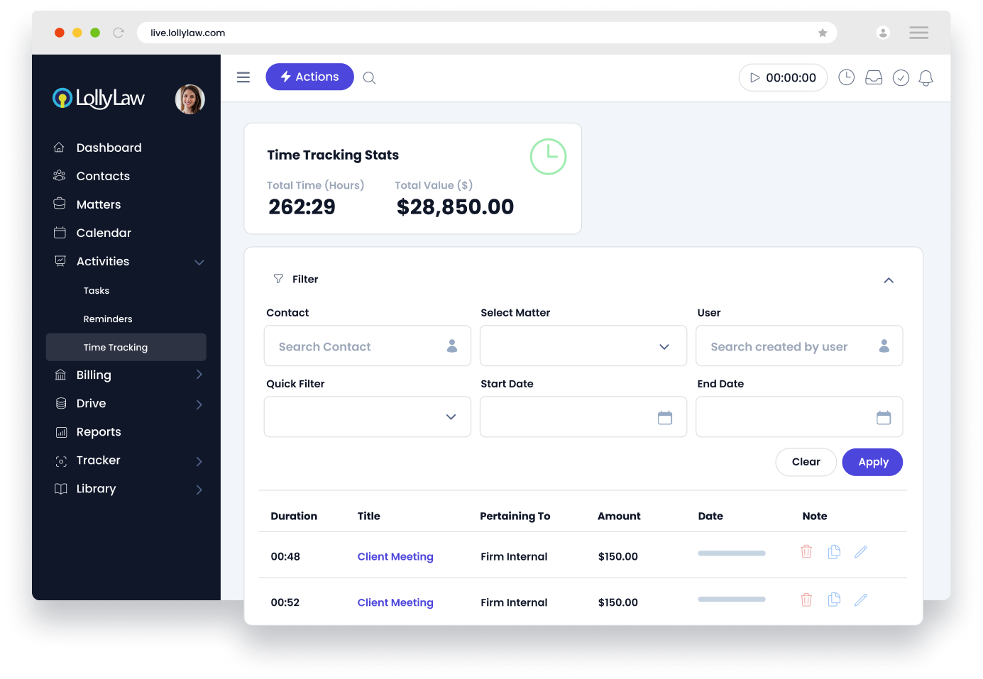Screen dimensions: 983x679
Task: Click the search magnifier icon in top bar
Action: [x=369, y=78]
